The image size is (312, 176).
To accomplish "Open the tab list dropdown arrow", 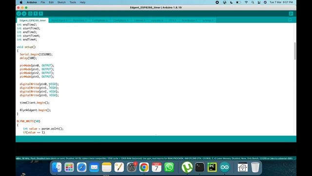I will (x=290, y=20).
